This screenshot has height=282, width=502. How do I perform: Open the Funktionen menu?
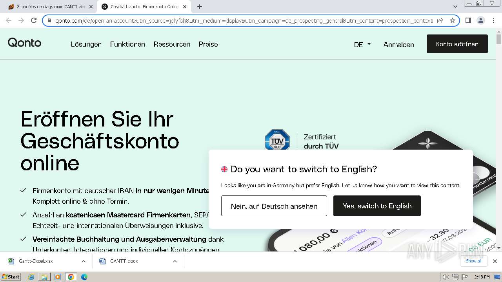click(127, 44)
